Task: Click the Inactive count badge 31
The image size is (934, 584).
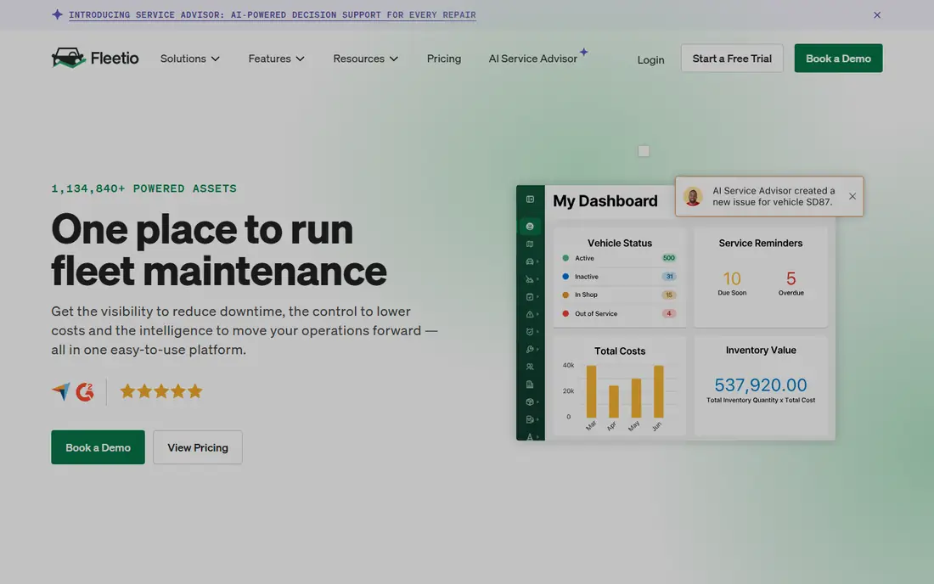Action: [x=669, y=276]
